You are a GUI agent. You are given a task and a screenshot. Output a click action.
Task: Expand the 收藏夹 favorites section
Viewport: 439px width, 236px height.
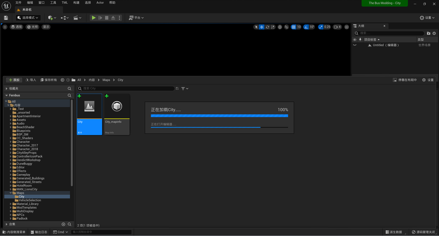pyautogui.click(x=6, y=89)
